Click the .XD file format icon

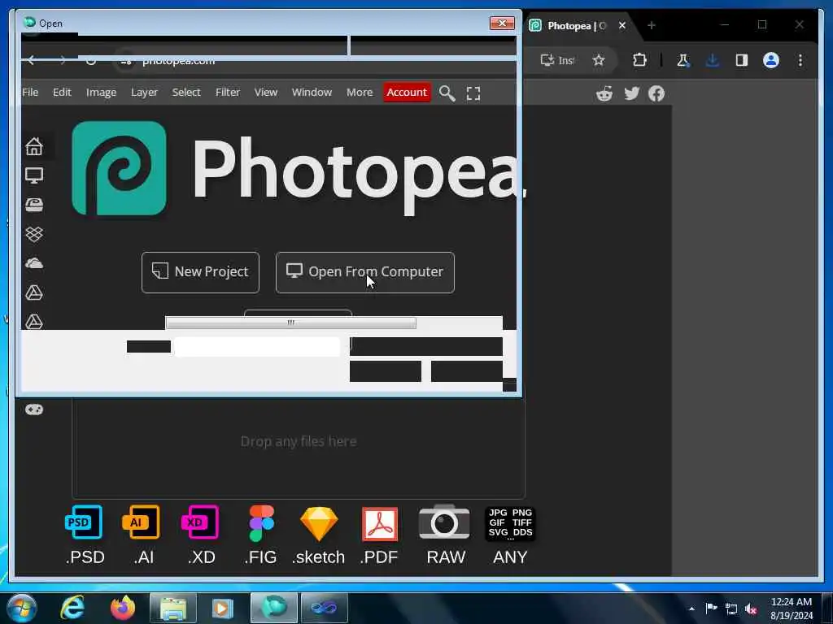point(200,522)
